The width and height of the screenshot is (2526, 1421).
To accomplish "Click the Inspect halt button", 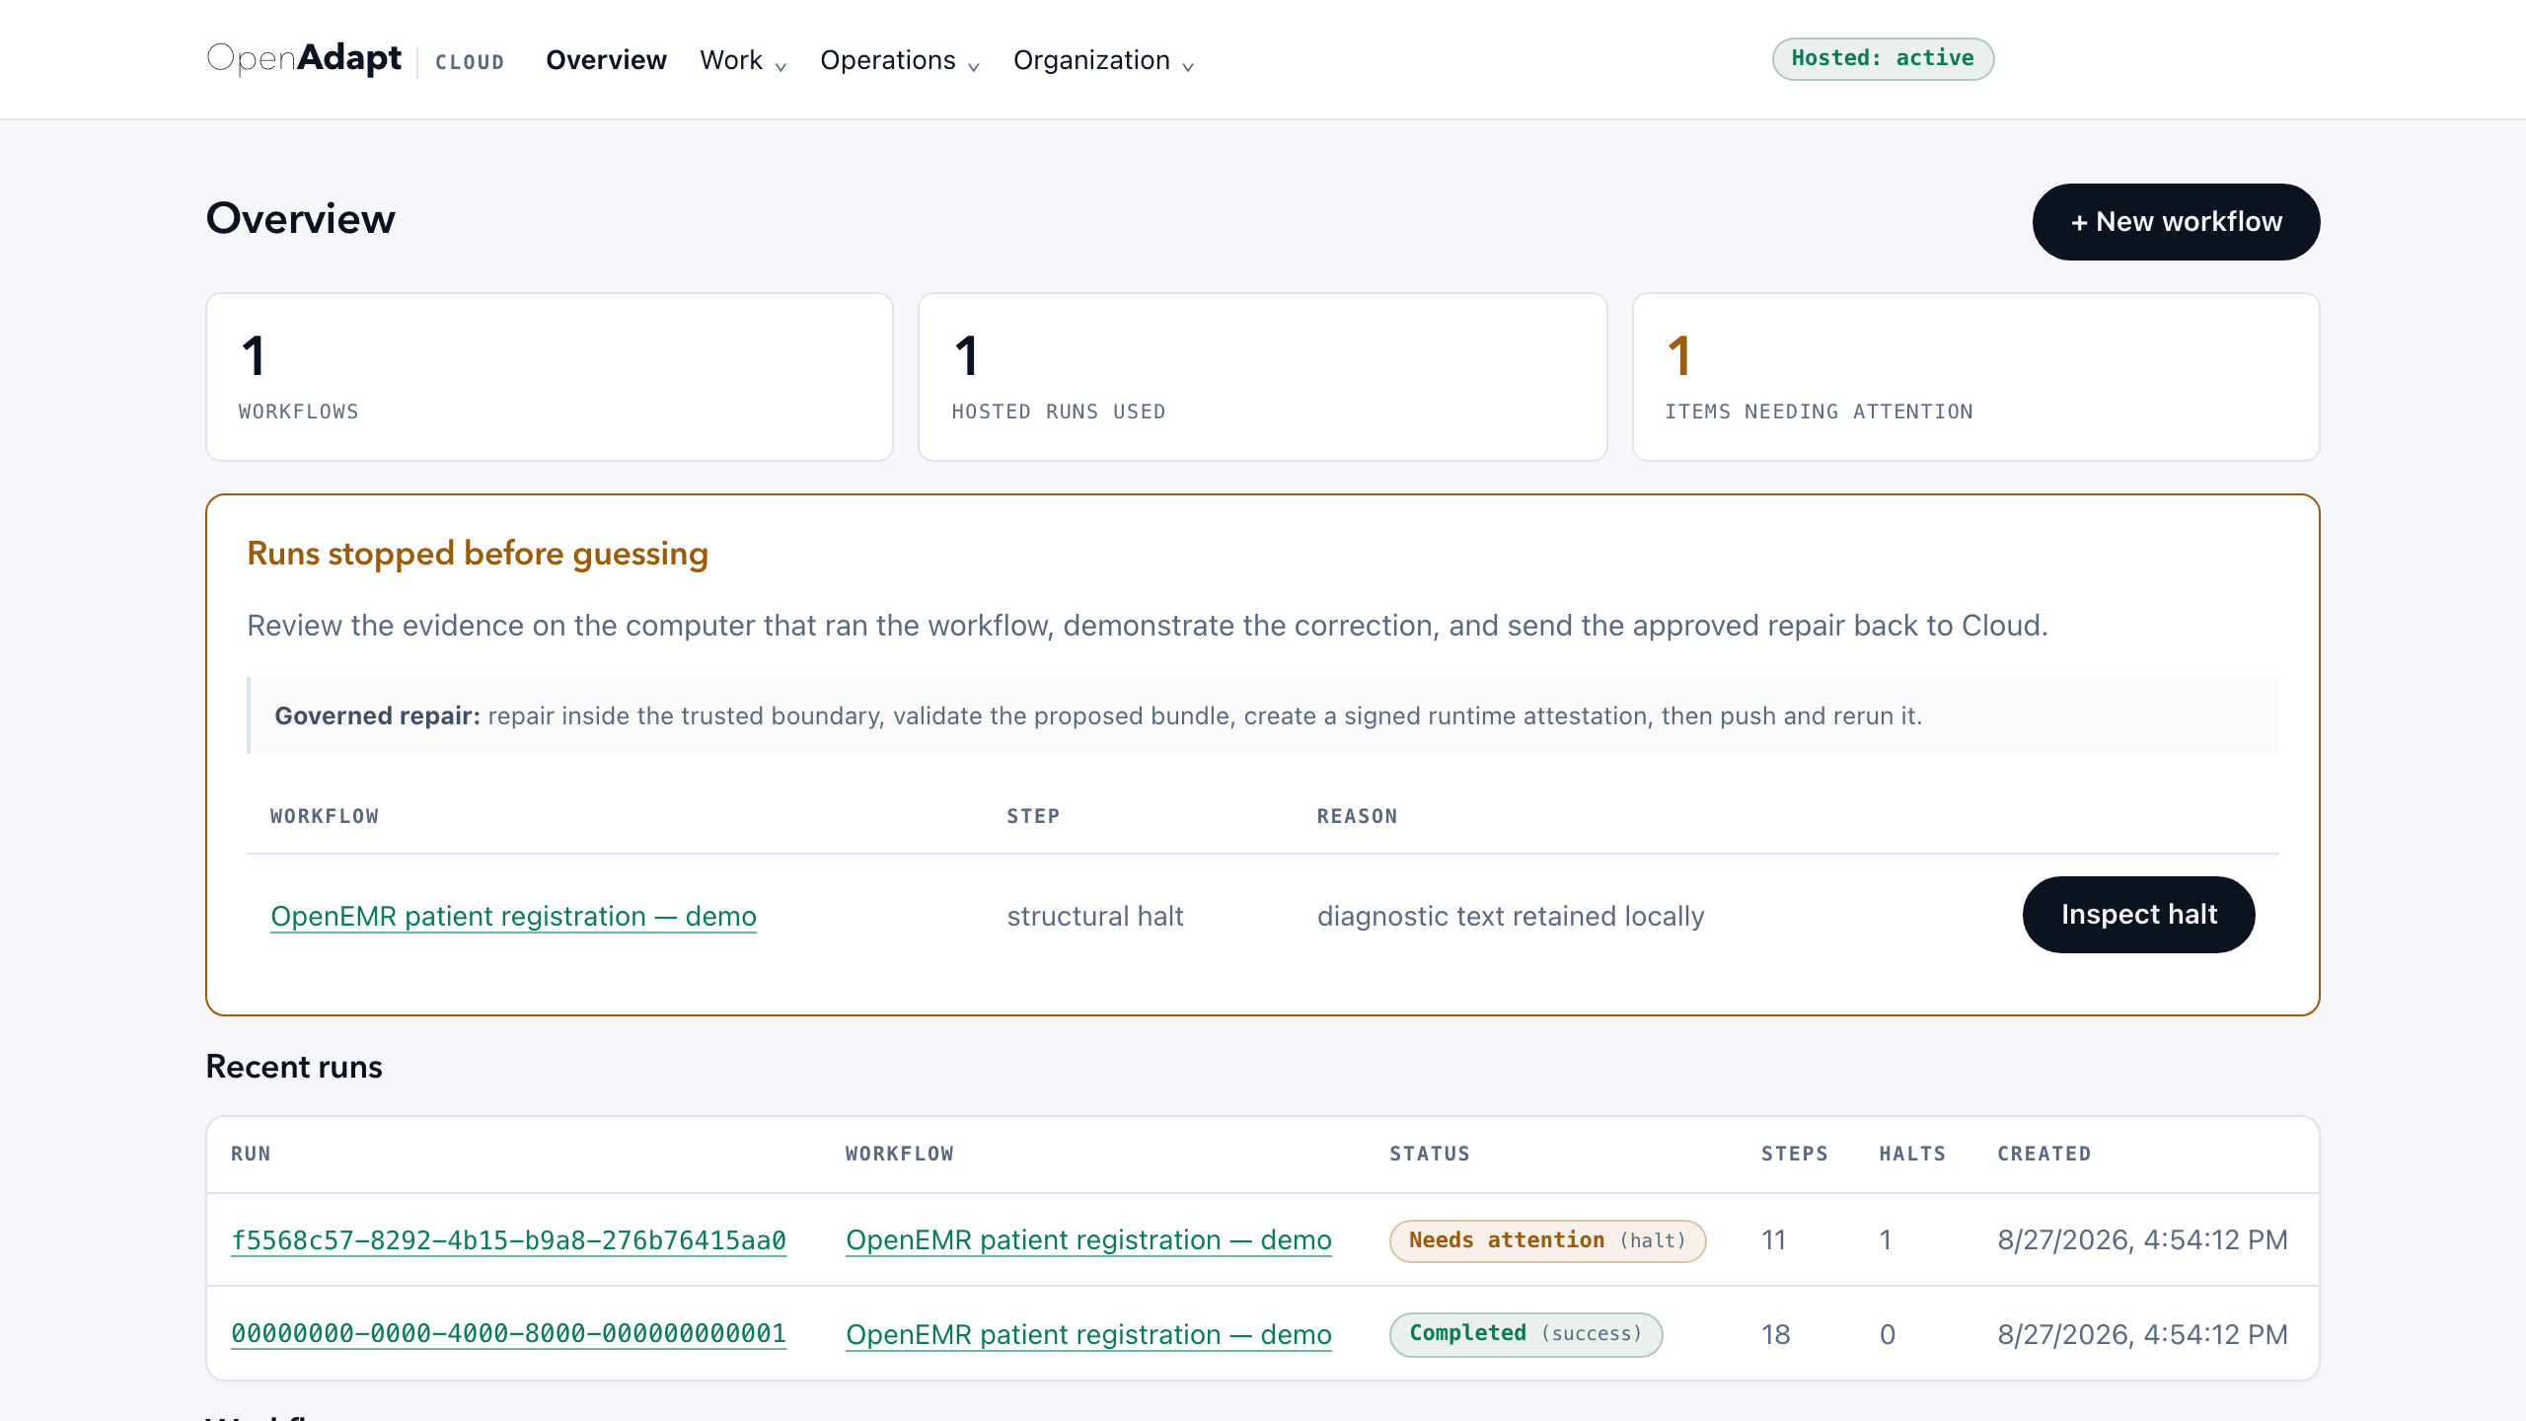I will 2138,915.
